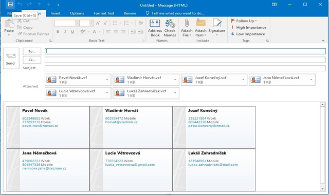Click the Ribbon Display Options icon
This screenshot has height=195, width=329.
(274, 4)
